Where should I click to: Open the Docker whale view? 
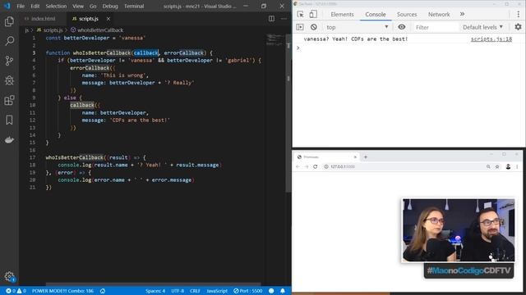tap(9, 139)
